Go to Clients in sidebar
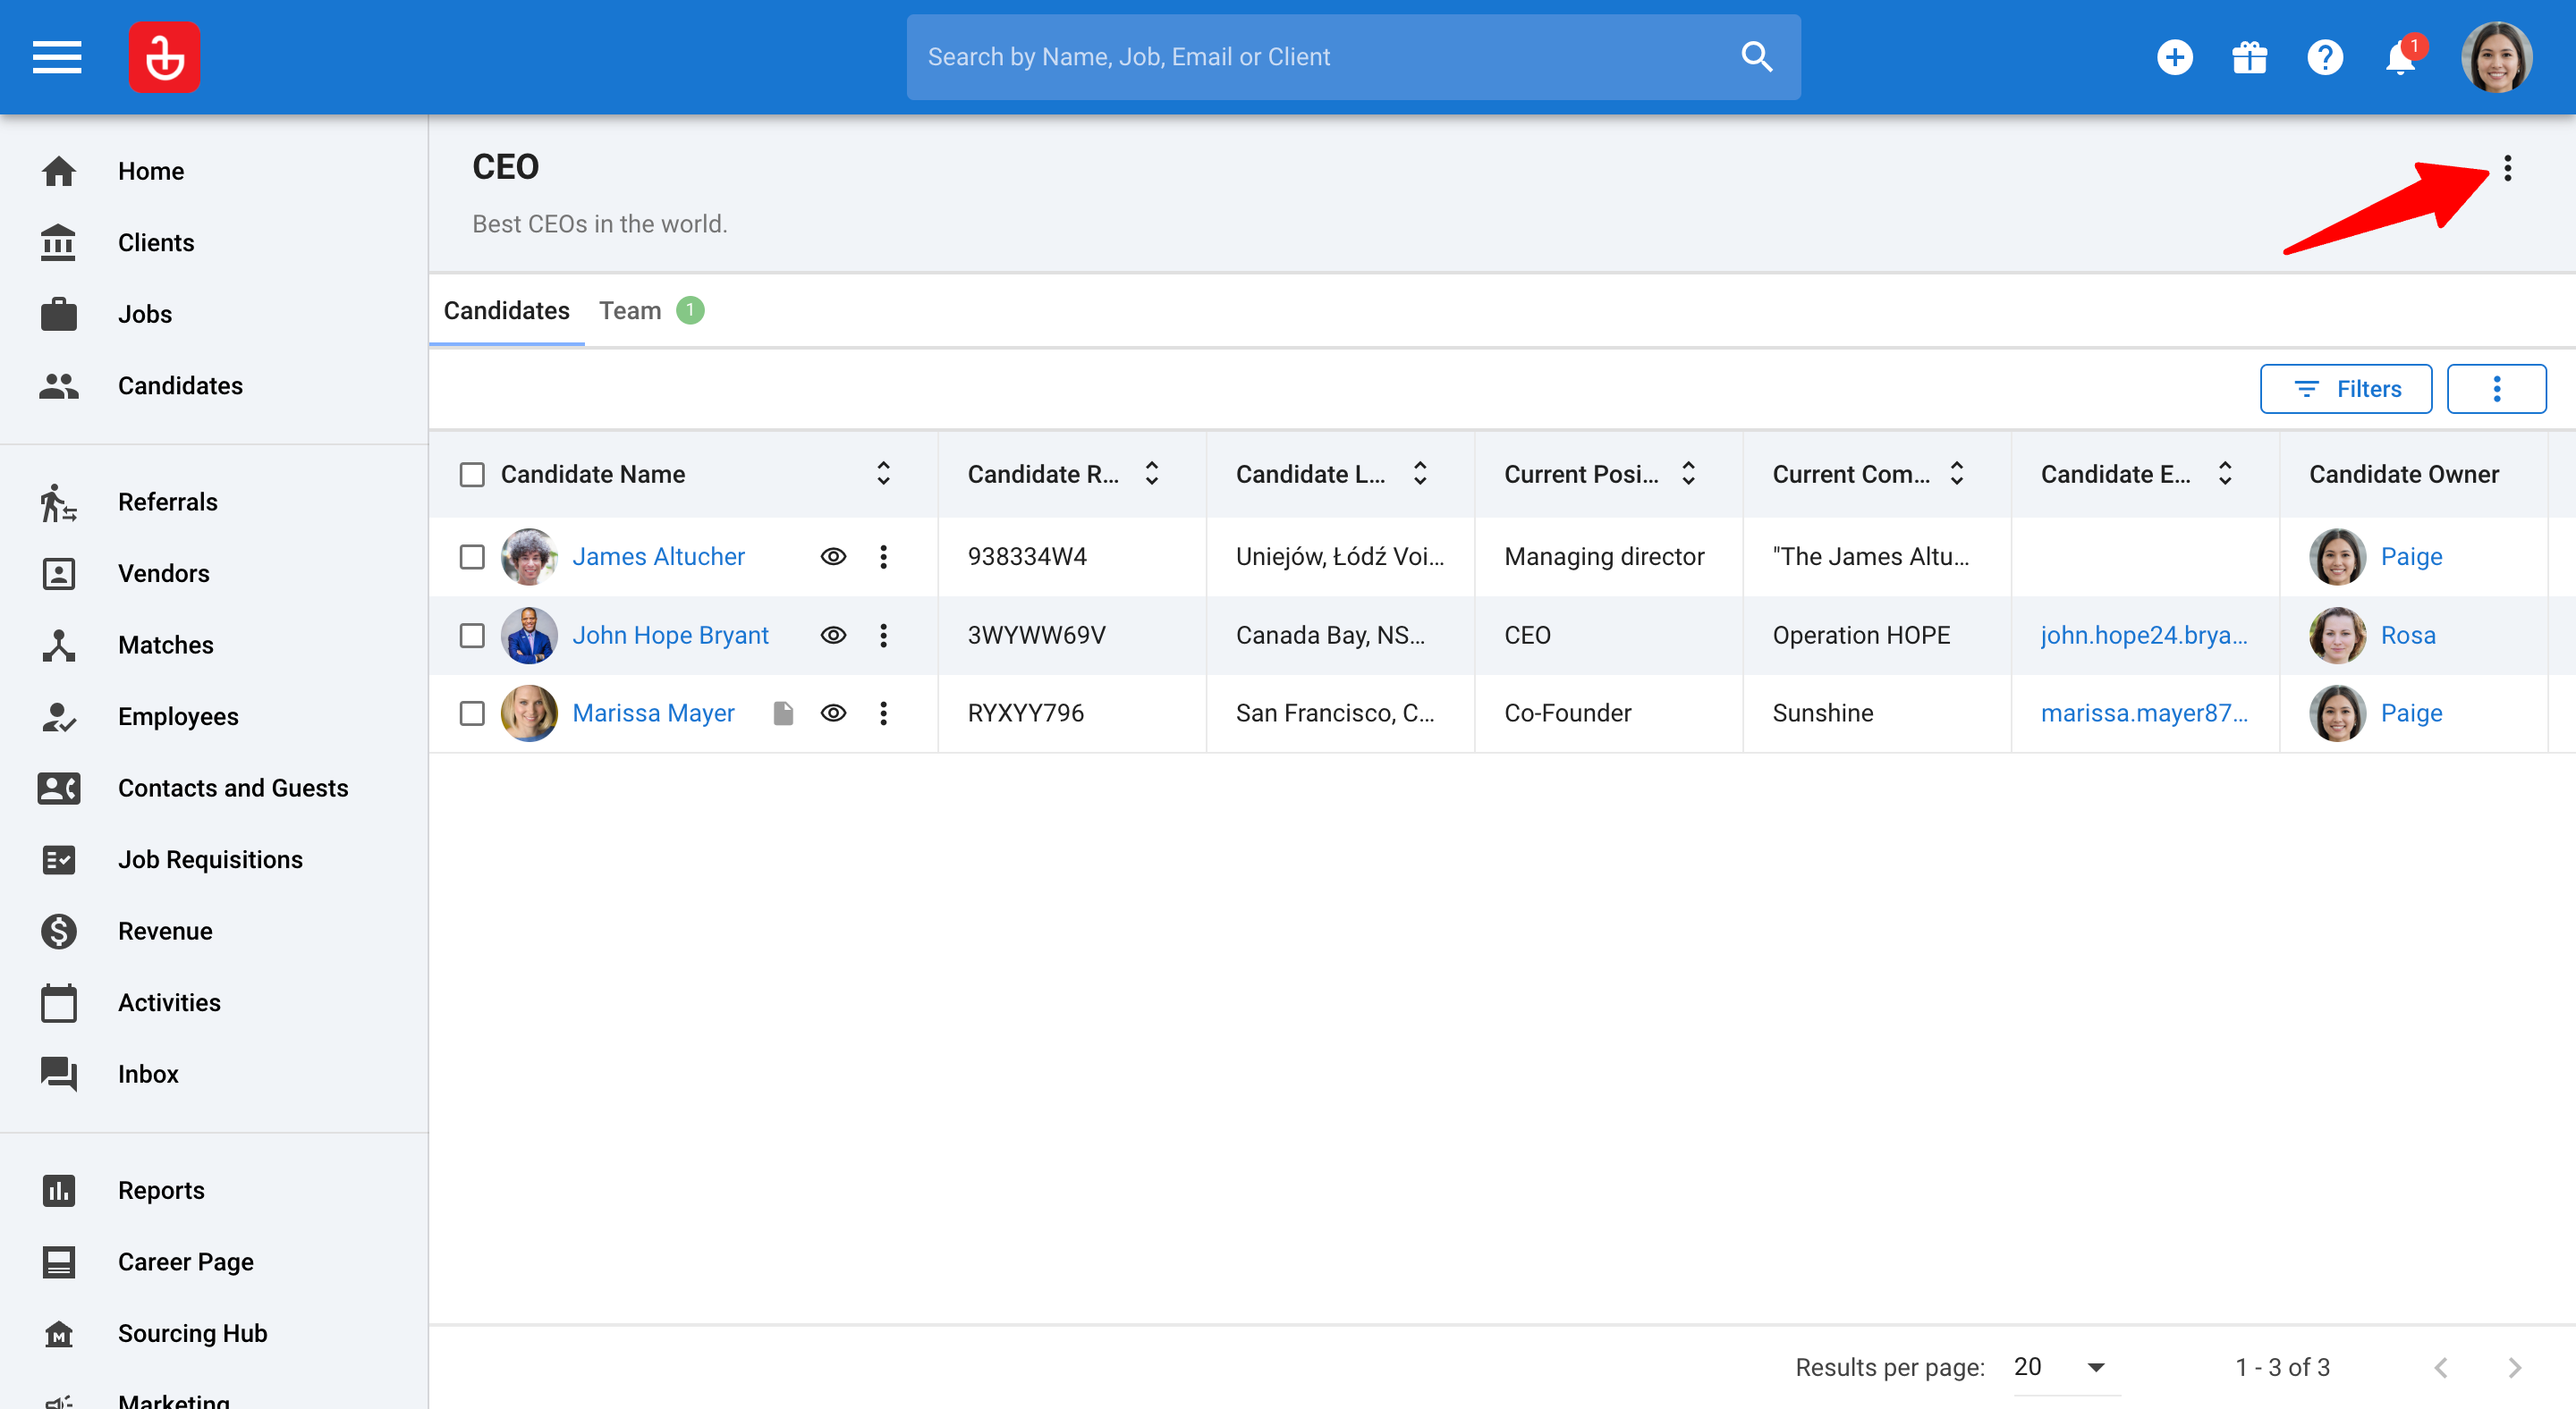Screen dimensions: 2576x1409 tap(156, 243)
